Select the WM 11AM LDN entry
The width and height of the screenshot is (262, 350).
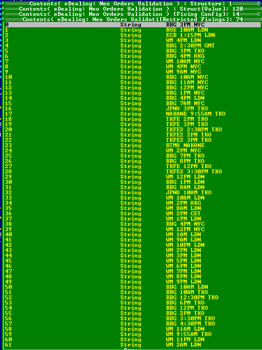point(185,328)
